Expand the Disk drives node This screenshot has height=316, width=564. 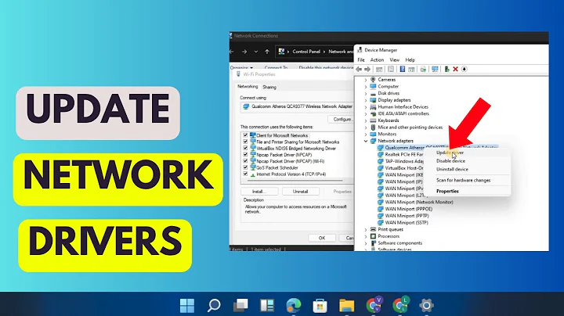point(366,93)
